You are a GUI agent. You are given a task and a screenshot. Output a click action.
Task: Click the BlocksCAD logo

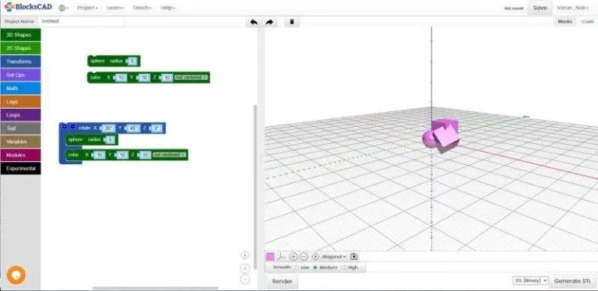[x=28, y=7]
